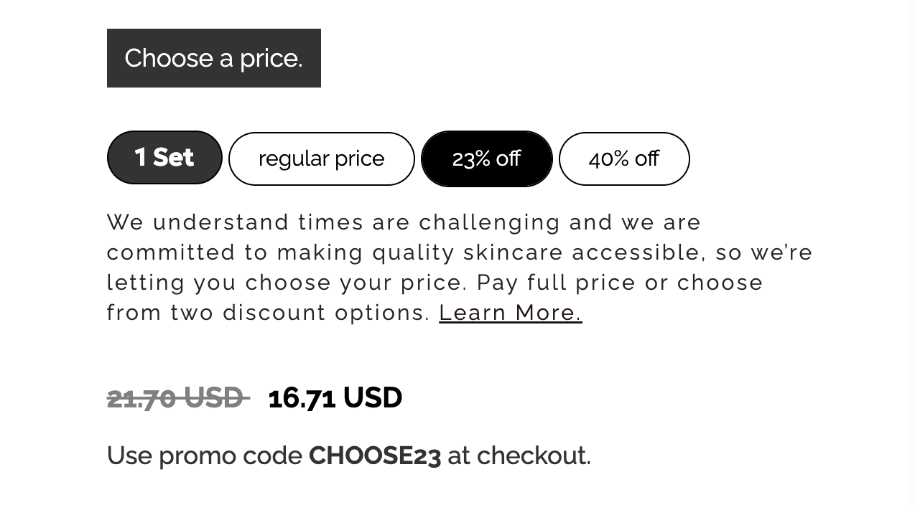
Task: Pay full price via regular price pill
Action: (321, 159)
